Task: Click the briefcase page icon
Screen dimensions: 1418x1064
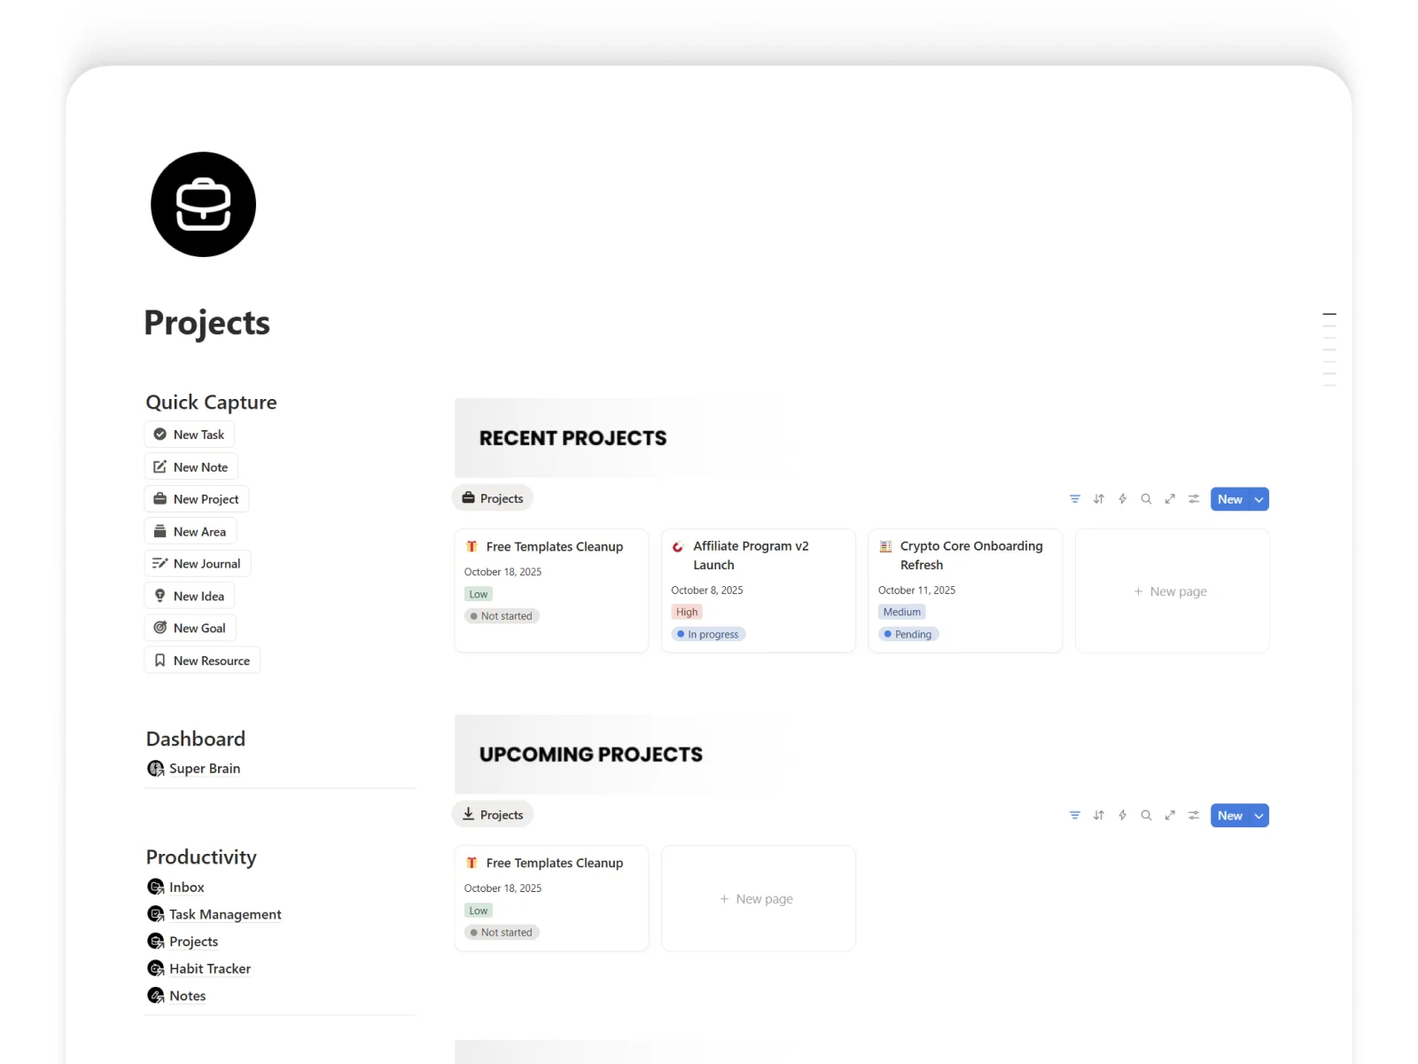Action: coord(203,205)
